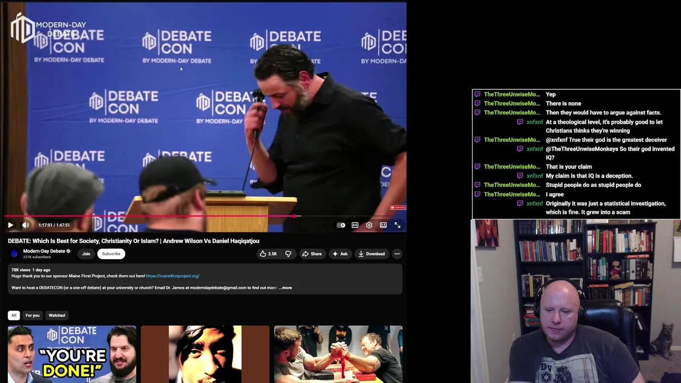Subscribe to Modern-Day Debate channel
The width and height of the screenshot is (681, 383).
(x=111, y=254)
